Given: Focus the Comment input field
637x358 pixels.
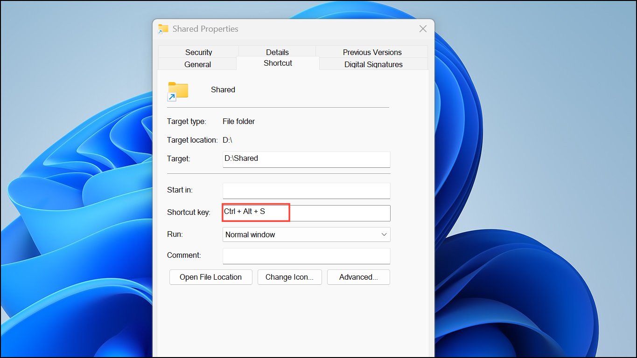Looking at the screenshot, I should click(306, 256).
